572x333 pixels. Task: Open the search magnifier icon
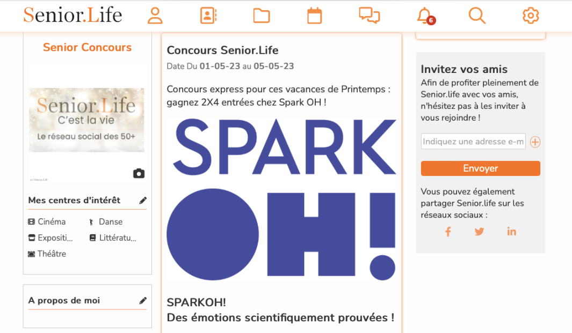[x=477, y=16]
